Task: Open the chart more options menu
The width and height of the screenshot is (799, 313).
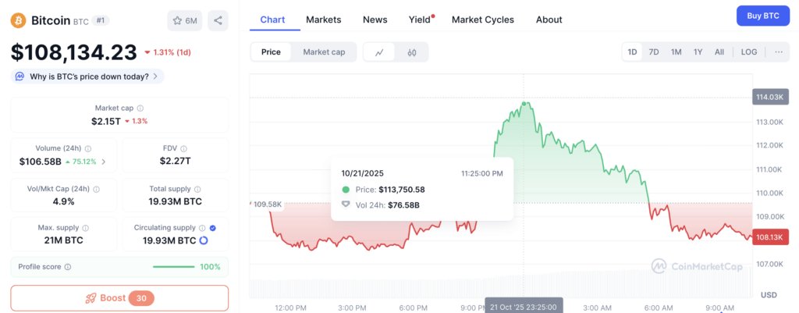Action: pyautogui.click(x=778, y=52)
